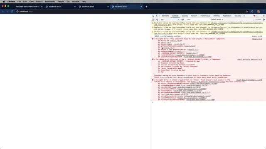This screenshot has width=266, height=149.
Task: Close the first video-code tab
Action: point(42,7)
